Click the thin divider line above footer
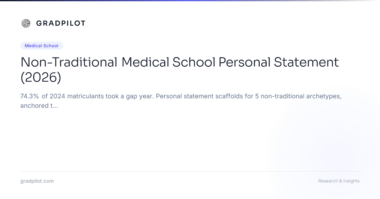The image size is (380, 199). [x=190, y=172]
